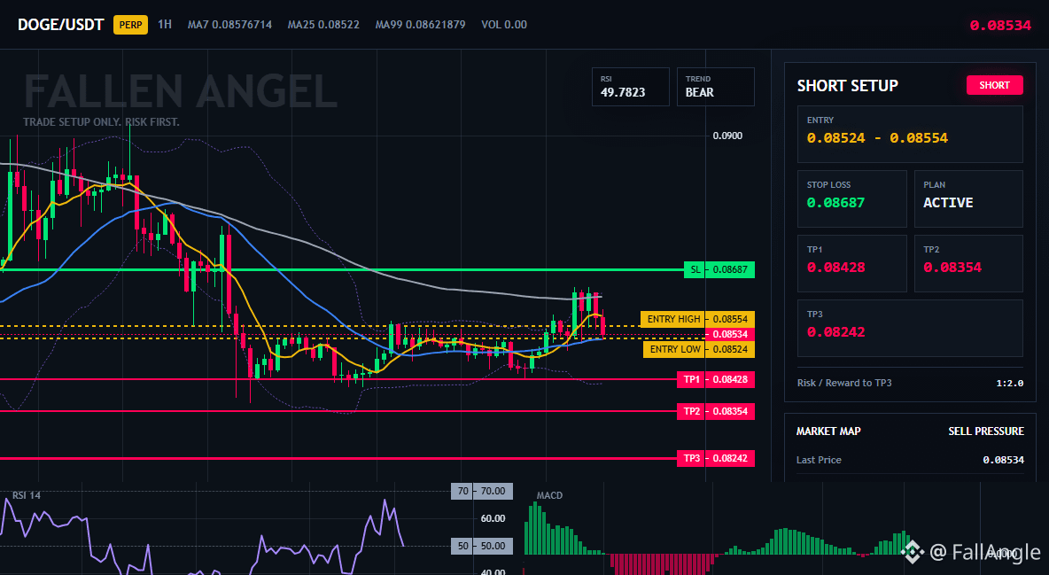Select the 1H timeframe label
This screenshot has height=575, width=1049.
(x=165, y=25)
